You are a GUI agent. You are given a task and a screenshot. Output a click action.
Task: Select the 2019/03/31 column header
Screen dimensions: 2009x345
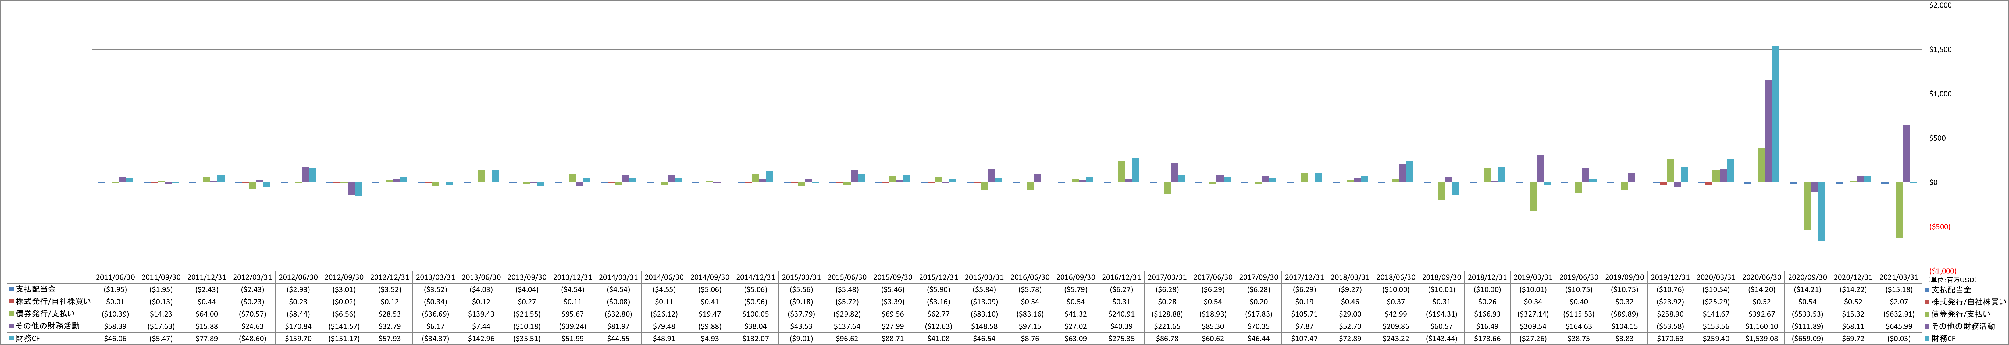click(1533, 277)
